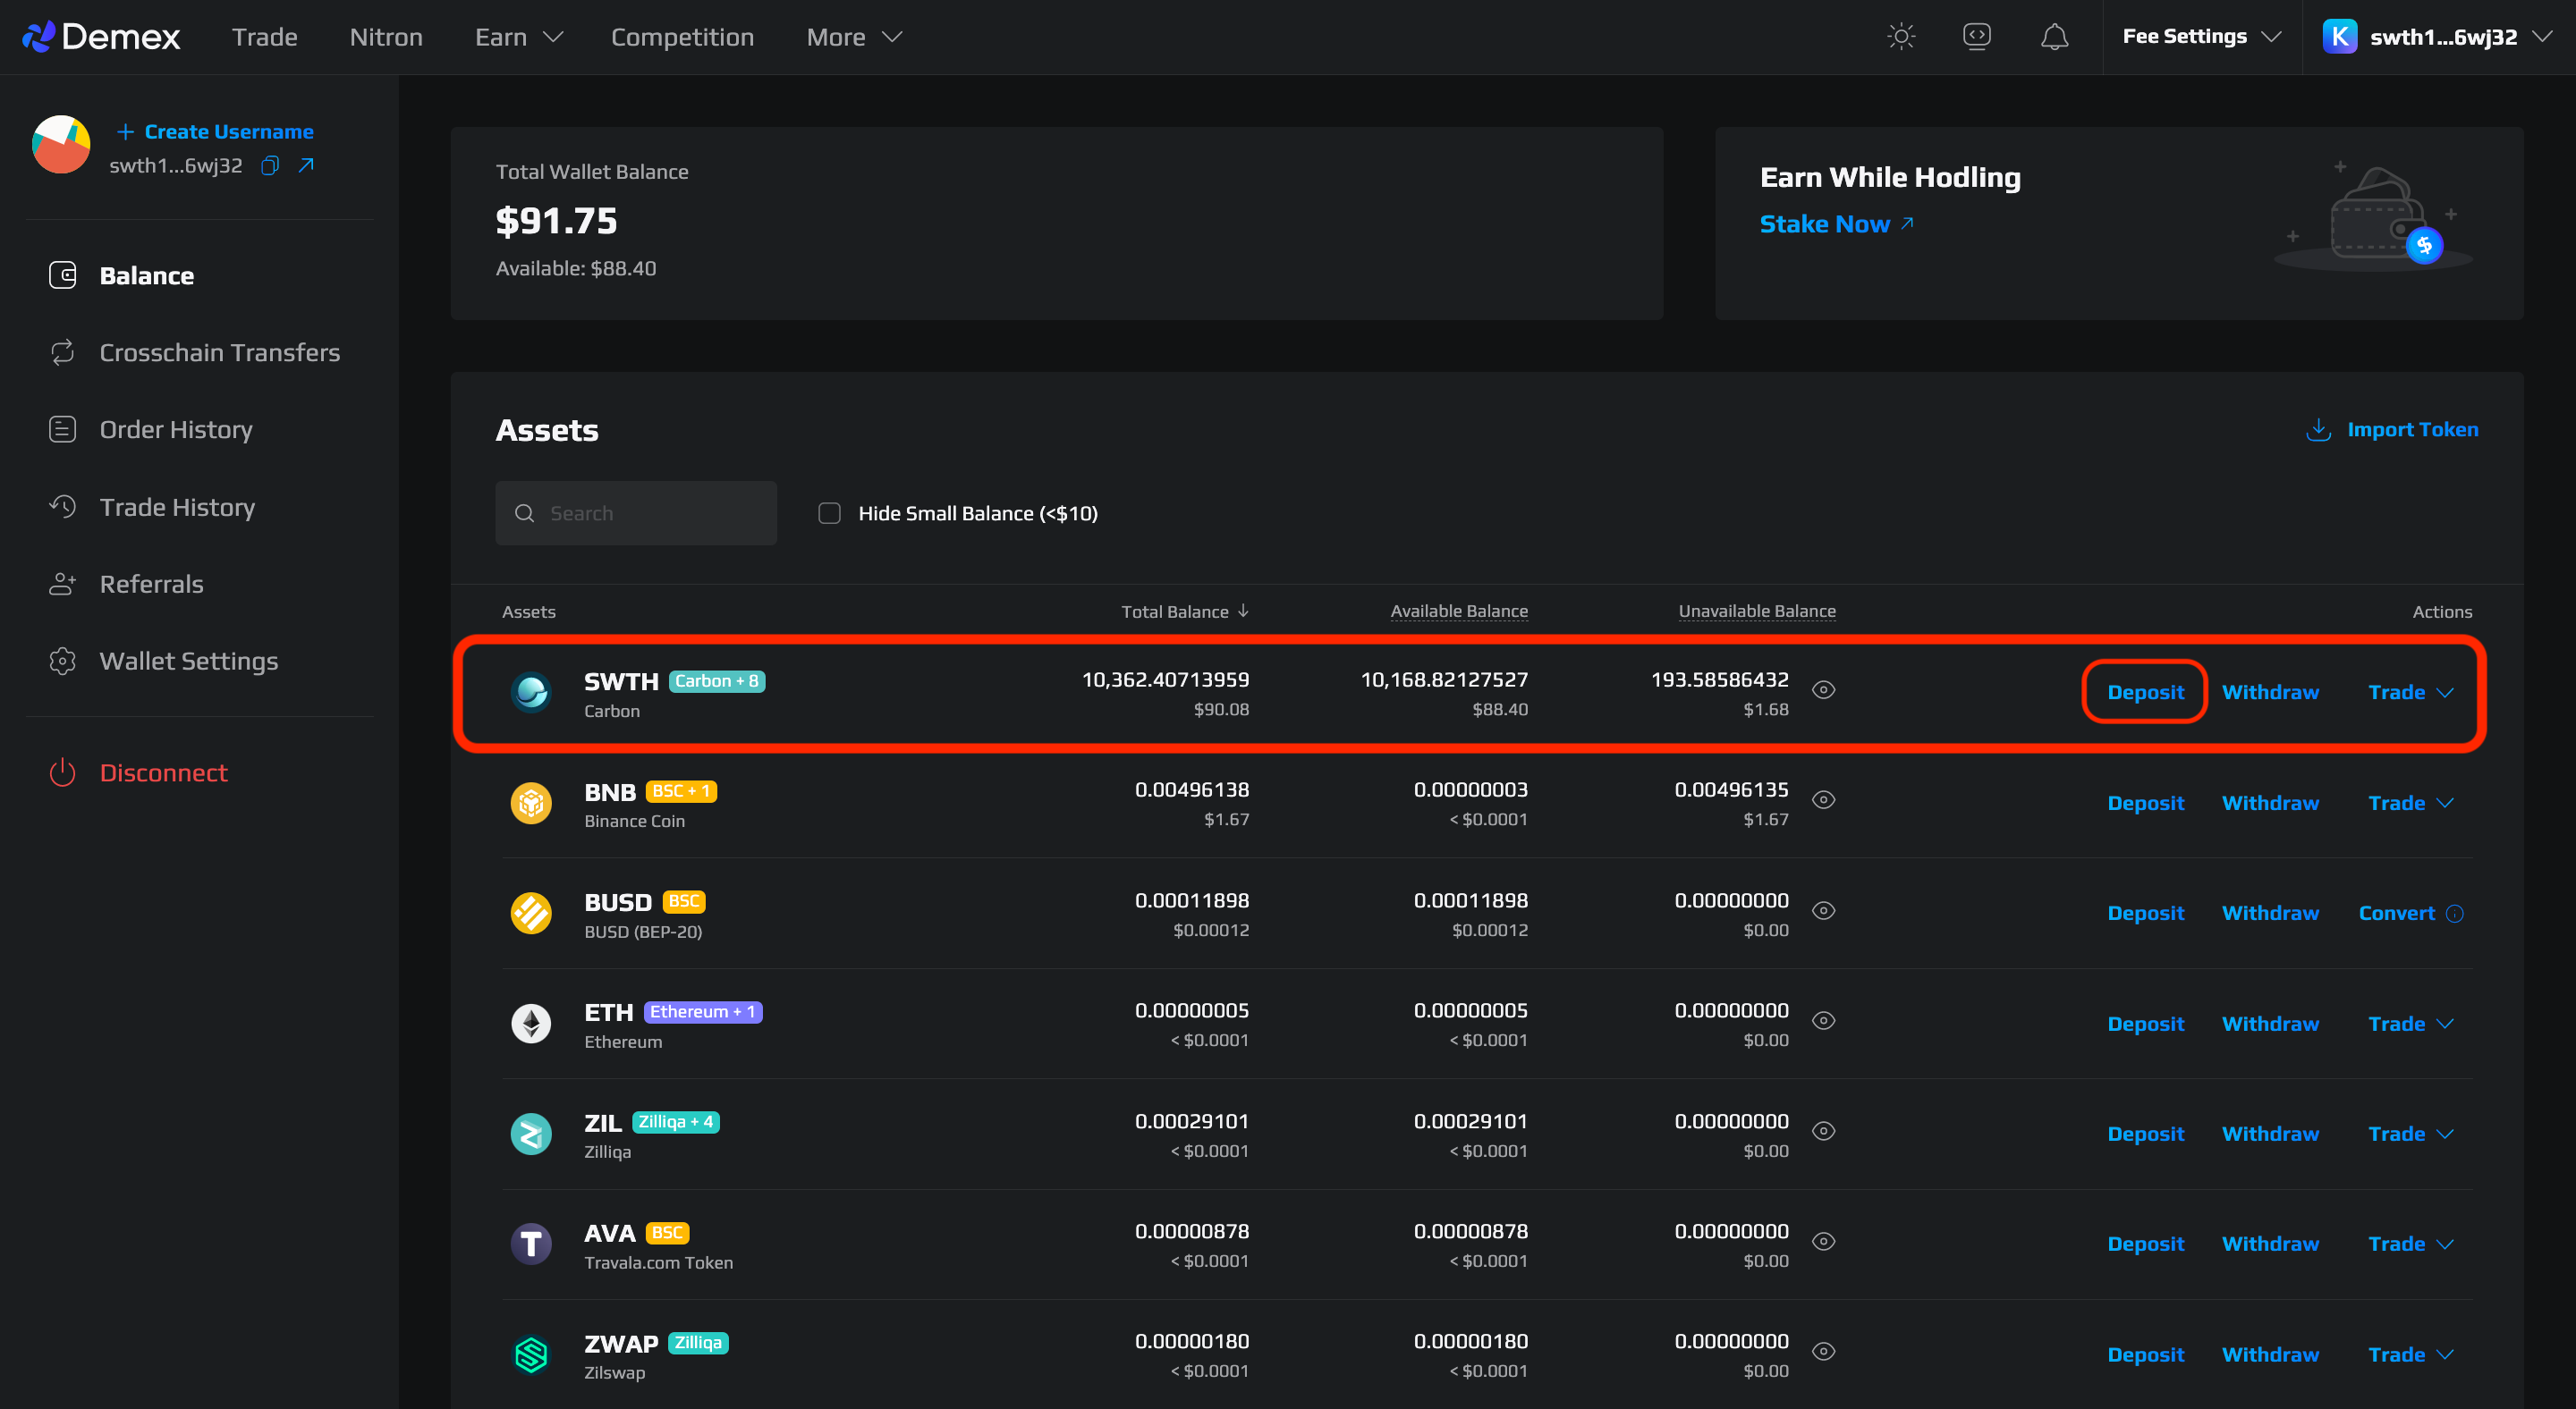Screen dimensions: 2576x1409
Task: Click Import Token link
Action: point(2412,430)
